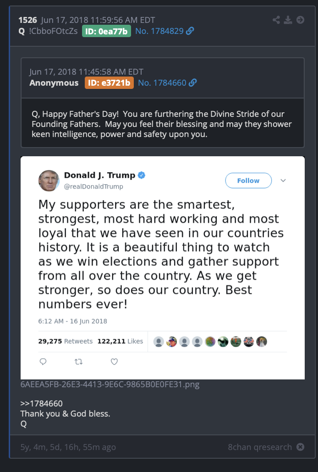The height and width of the screenshot is (472, 318).
Task: Click the circled X next to 8chan qresearch
Action: tap(300, 447)
